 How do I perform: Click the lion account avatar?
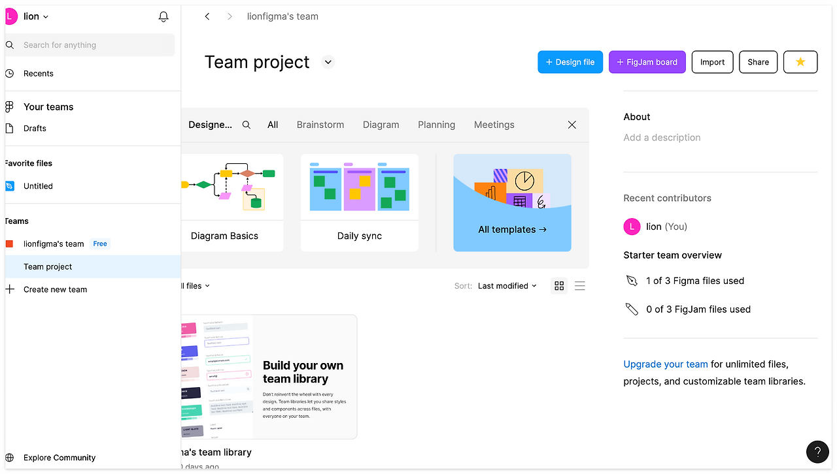(10, 16)
